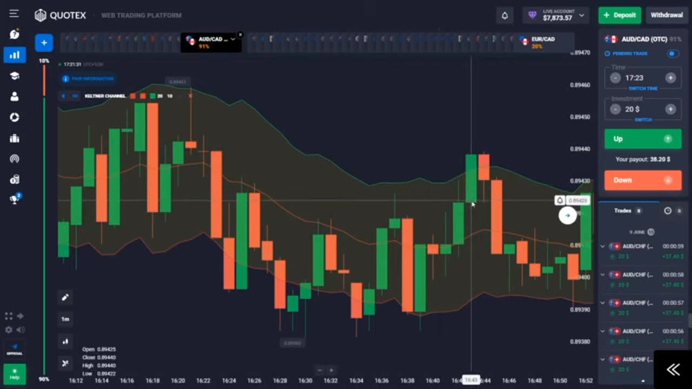Click the chart zoom out minus button

click(320, 370)
